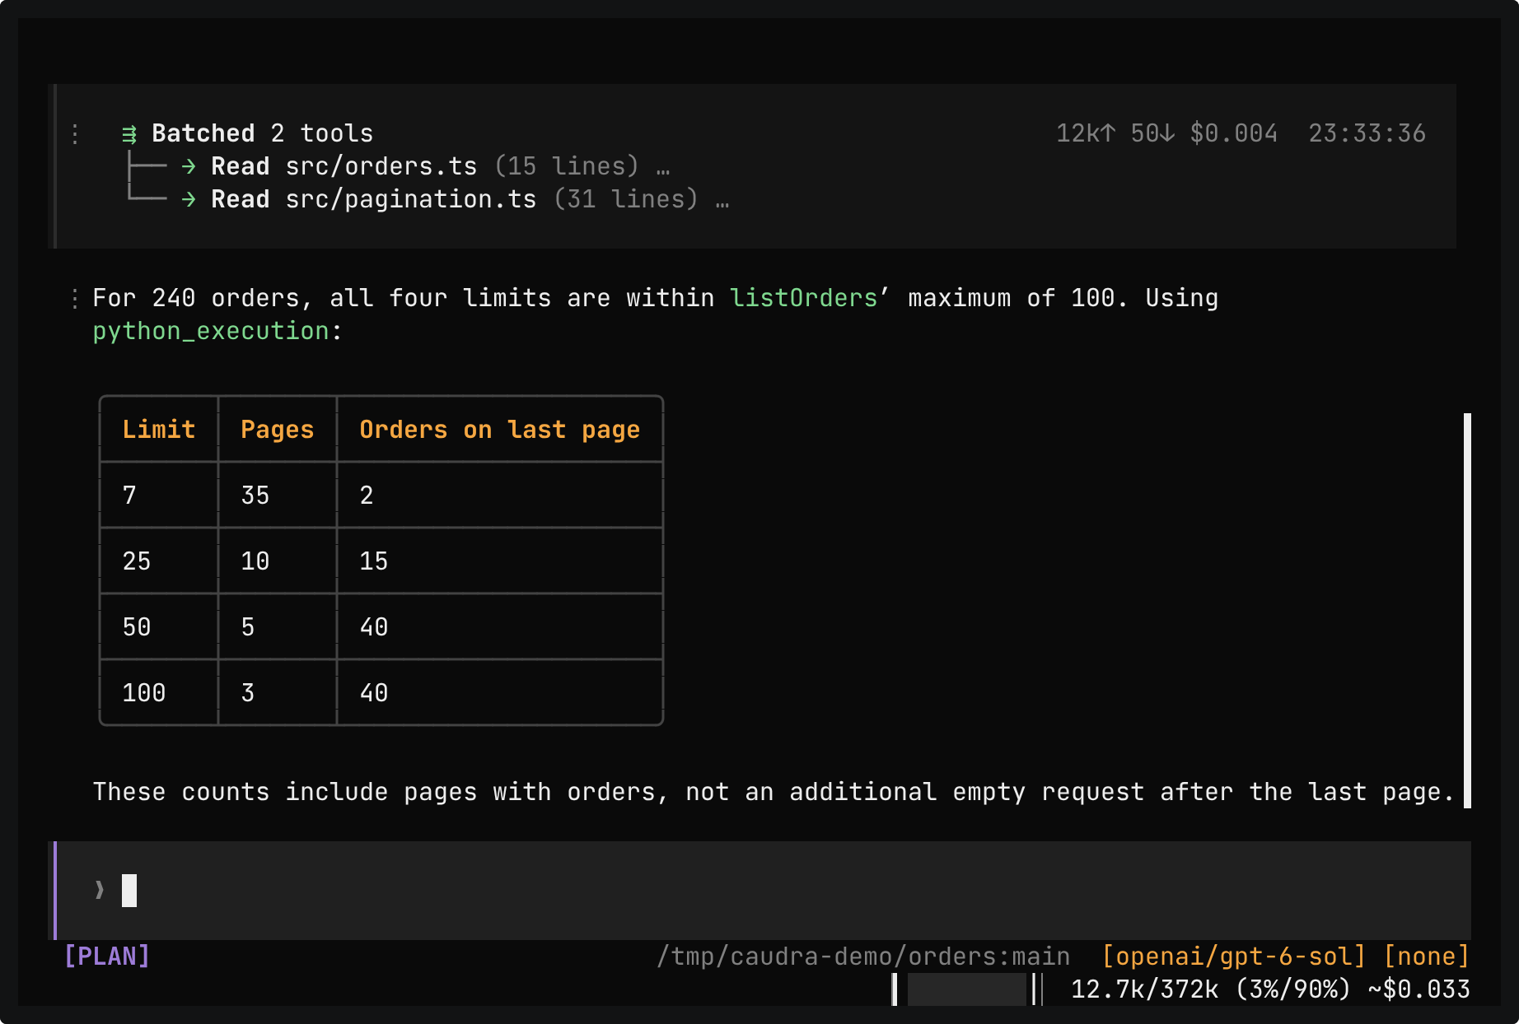Focus the prompt input field
Viewport: 1519px width, 1024px height.
tap(763, 890)
